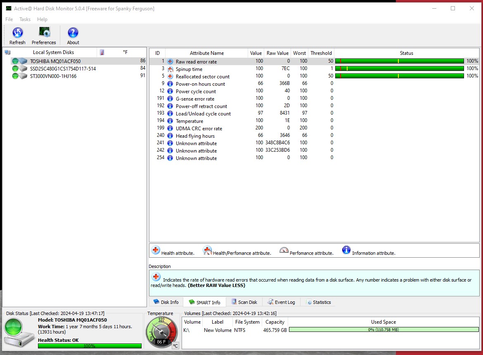Select the SSD2SC480G1CS1754D117-514 disk
The width and height of the screenshot is (483, 355).
(x=63, y=68)
